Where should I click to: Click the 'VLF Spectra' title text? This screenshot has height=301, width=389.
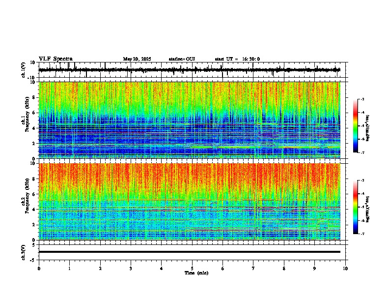click(56, 59)
